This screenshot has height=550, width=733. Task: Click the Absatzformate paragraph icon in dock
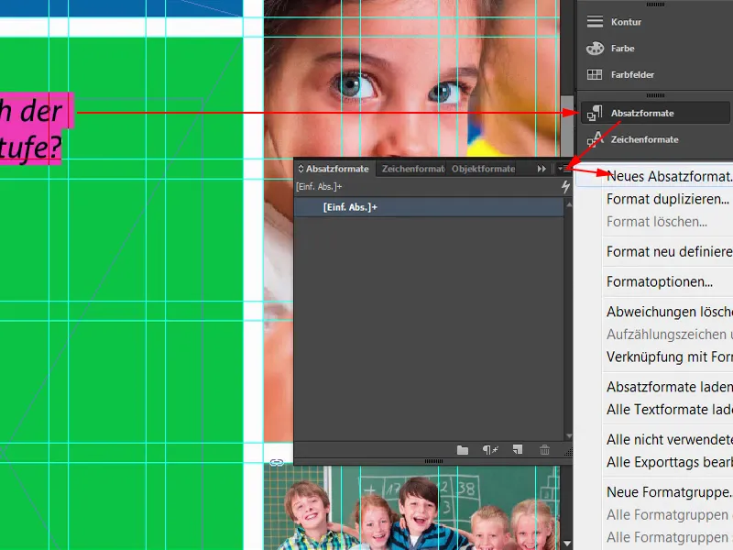click(x=595, y=113)
